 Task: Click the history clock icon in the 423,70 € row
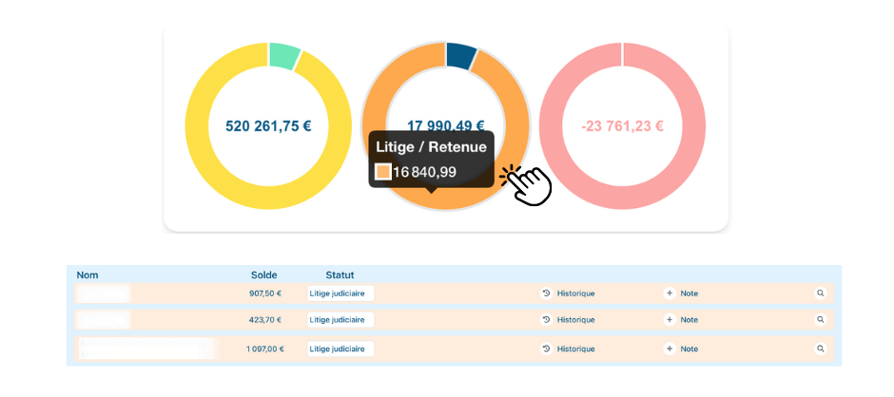point(546,320)
